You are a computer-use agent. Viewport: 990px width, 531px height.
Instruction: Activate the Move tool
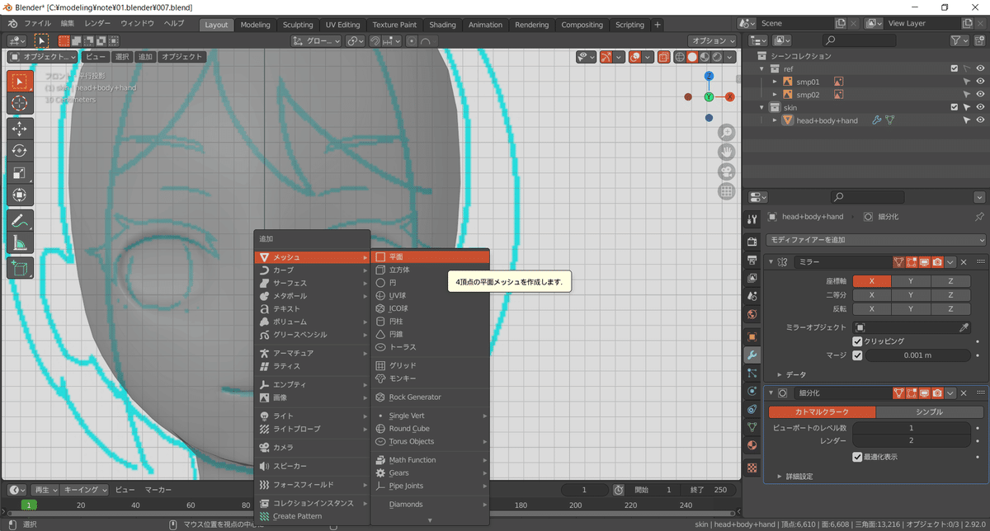coord(21,129)
